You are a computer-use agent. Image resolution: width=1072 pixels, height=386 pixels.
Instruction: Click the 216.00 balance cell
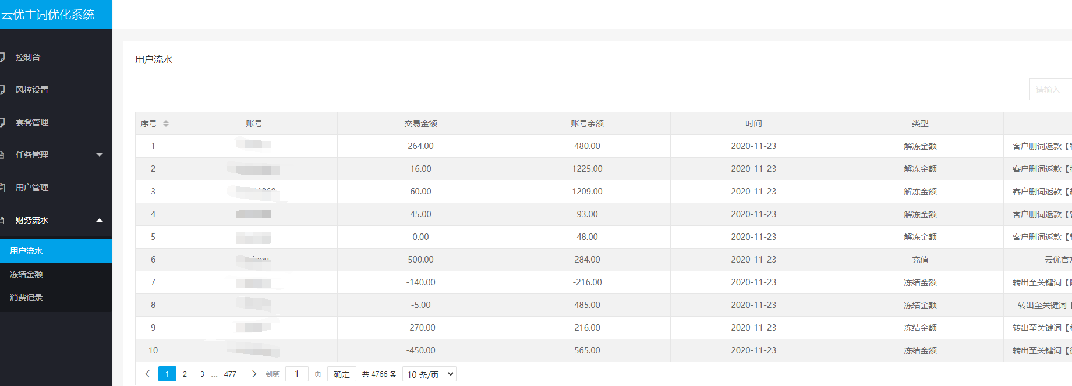tap(587, 328)
